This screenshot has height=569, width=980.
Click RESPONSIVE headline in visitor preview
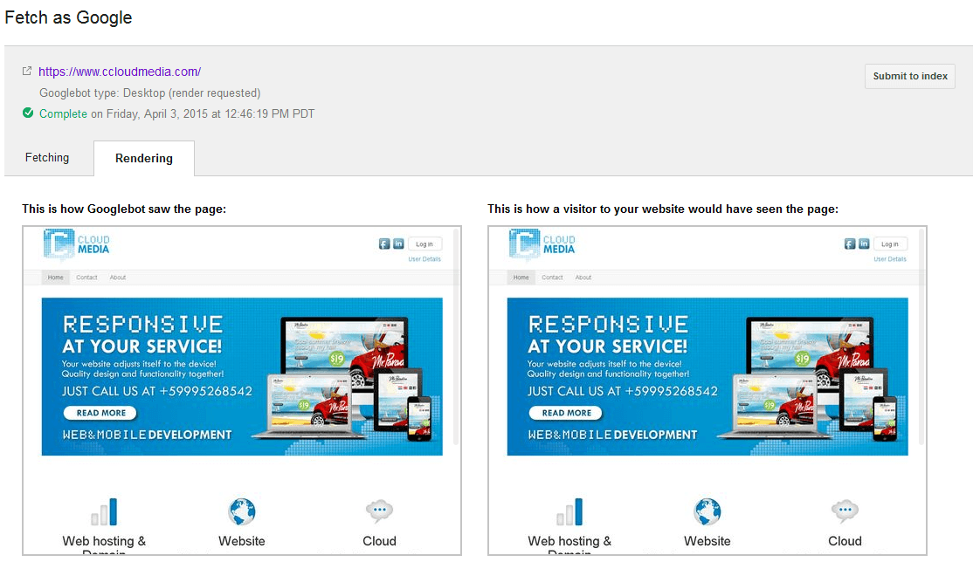point(608,324)
